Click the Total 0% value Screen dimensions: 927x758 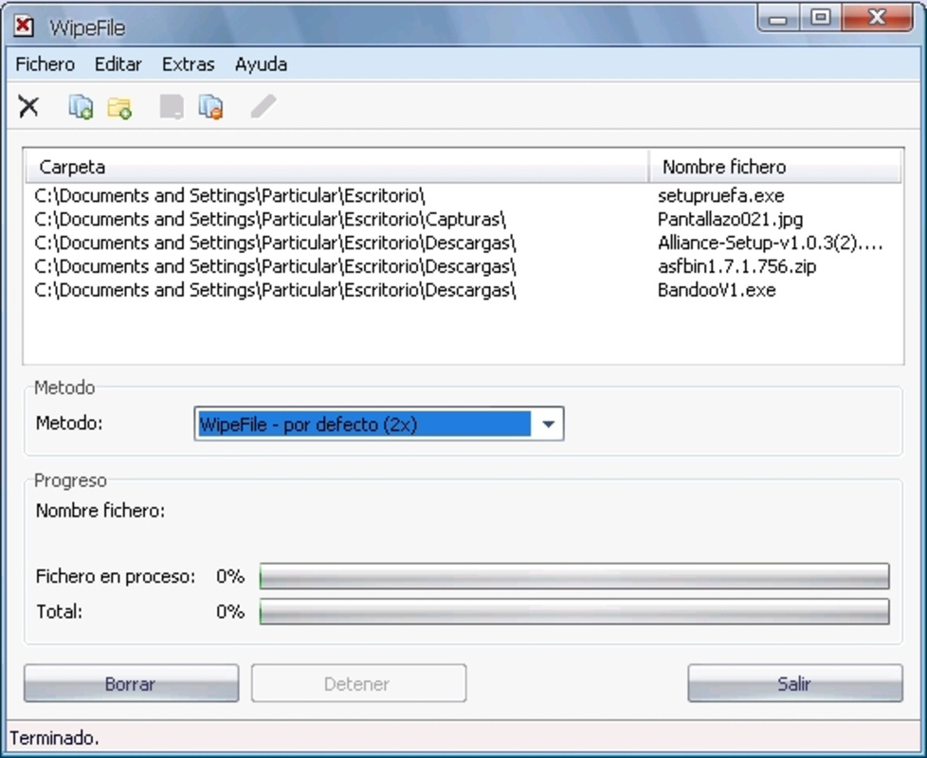click(230, 611)
